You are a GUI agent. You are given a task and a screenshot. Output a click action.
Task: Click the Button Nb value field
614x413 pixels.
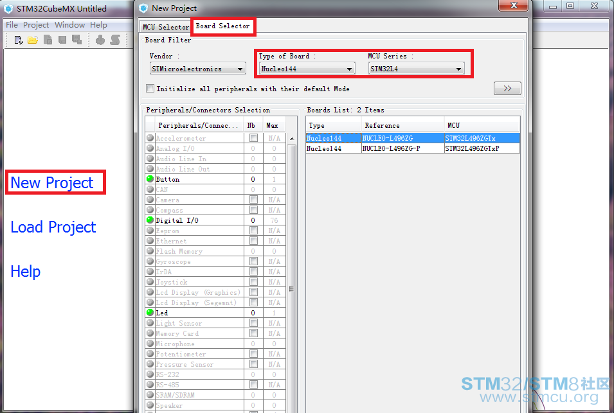(253, 179)
